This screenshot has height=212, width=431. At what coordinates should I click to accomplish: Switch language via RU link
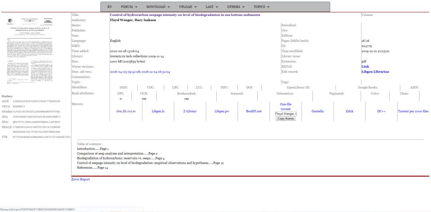(110, 7)
